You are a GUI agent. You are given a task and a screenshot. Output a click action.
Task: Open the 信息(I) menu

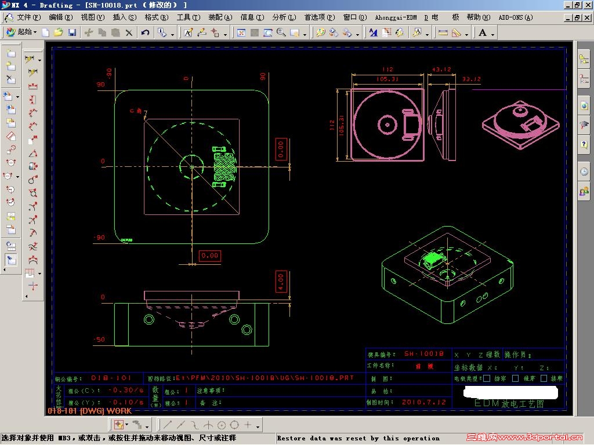(252, 17)
